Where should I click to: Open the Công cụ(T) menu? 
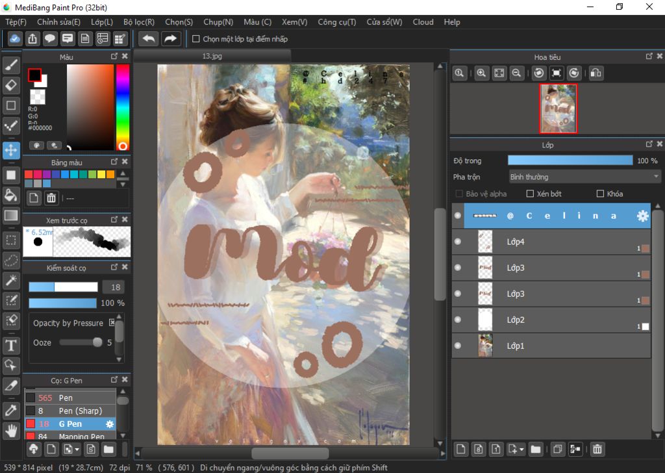pyautogui.click(x=337, y=22)
